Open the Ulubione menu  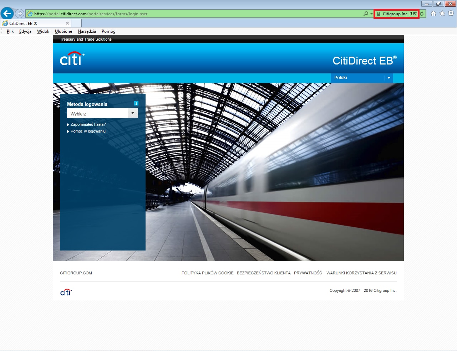tap(64, 31)
